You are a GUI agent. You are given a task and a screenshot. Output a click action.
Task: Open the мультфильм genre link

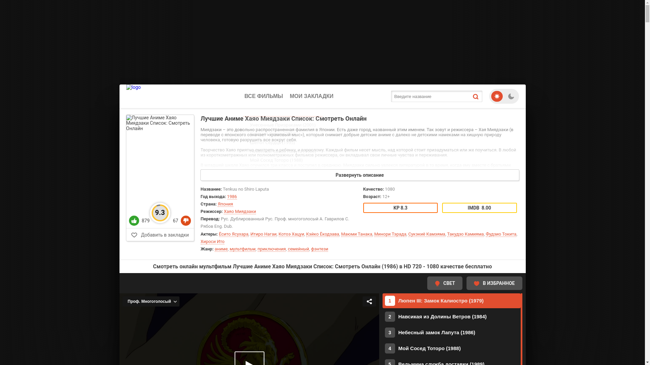(x=243, y=249)
